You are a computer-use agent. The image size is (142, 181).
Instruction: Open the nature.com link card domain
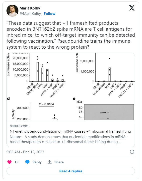coord(19,126)
